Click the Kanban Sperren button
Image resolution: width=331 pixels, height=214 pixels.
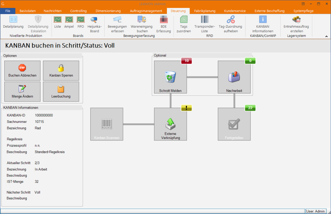(x=61, y=71)
